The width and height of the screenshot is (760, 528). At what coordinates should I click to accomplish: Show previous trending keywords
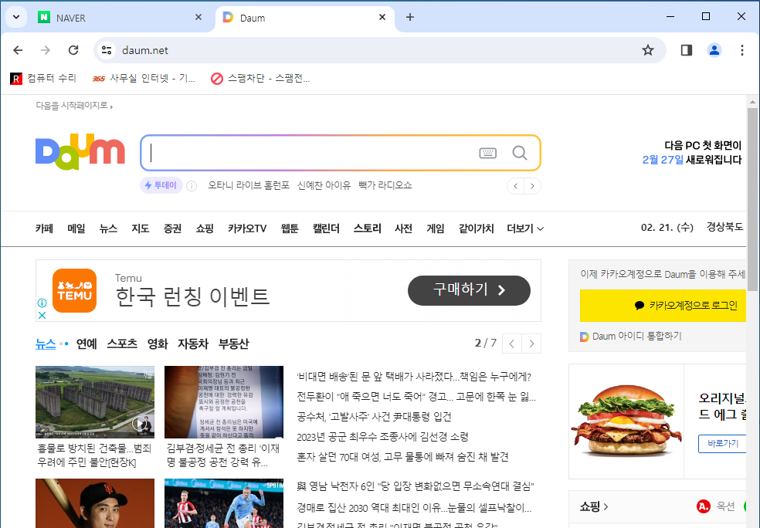click(x=515, y=186)
